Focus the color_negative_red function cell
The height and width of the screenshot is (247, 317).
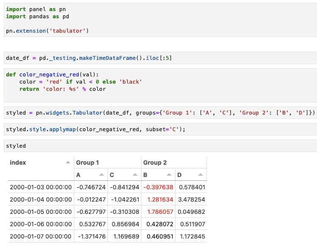point(161,85)
